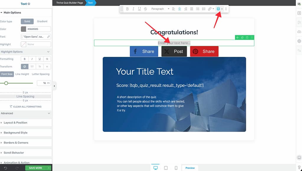Click the undo icon at bottom left
Viewport: 302px width, 171px height.
tap(5, 168)
